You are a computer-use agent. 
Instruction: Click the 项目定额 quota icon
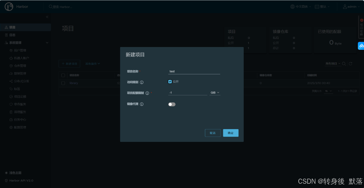(11, 97)
